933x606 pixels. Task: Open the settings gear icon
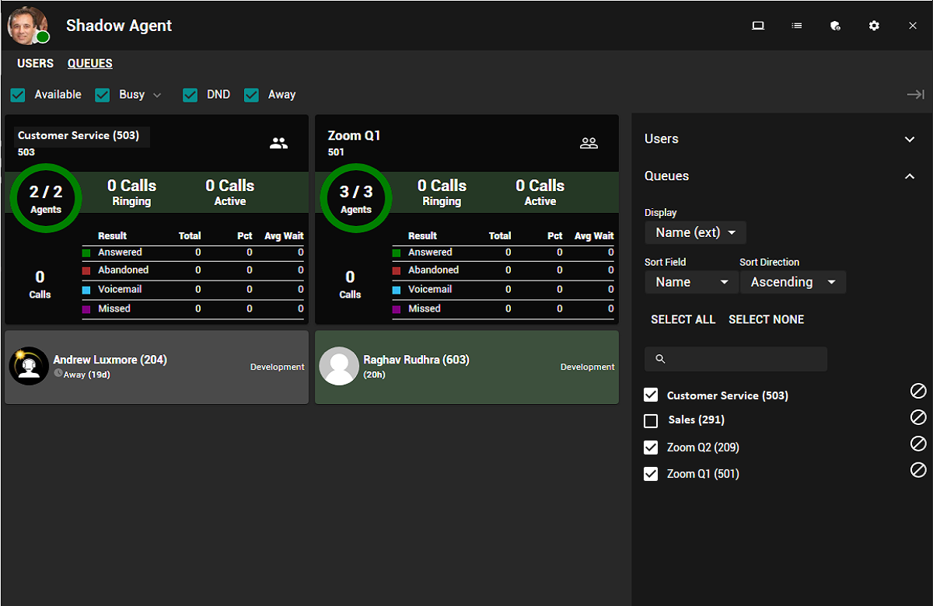[x=874, y=26]
